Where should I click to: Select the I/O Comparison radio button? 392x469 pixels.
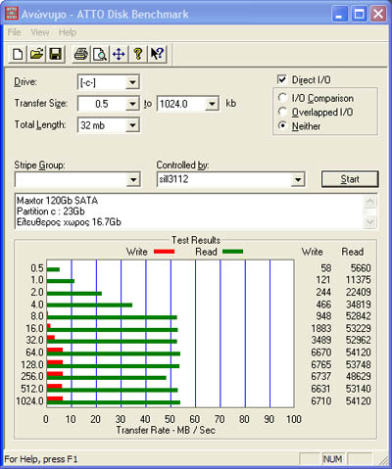click(x=282, y=98)
